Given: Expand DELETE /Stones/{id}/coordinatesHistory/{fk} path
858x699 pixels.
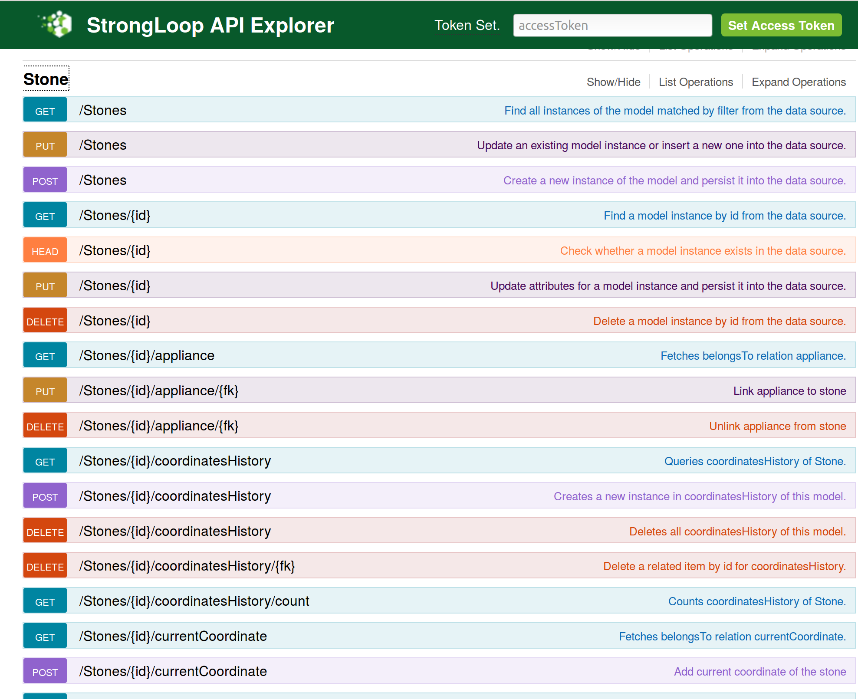Looking at the screenshot, I should (x=187, y=566).
